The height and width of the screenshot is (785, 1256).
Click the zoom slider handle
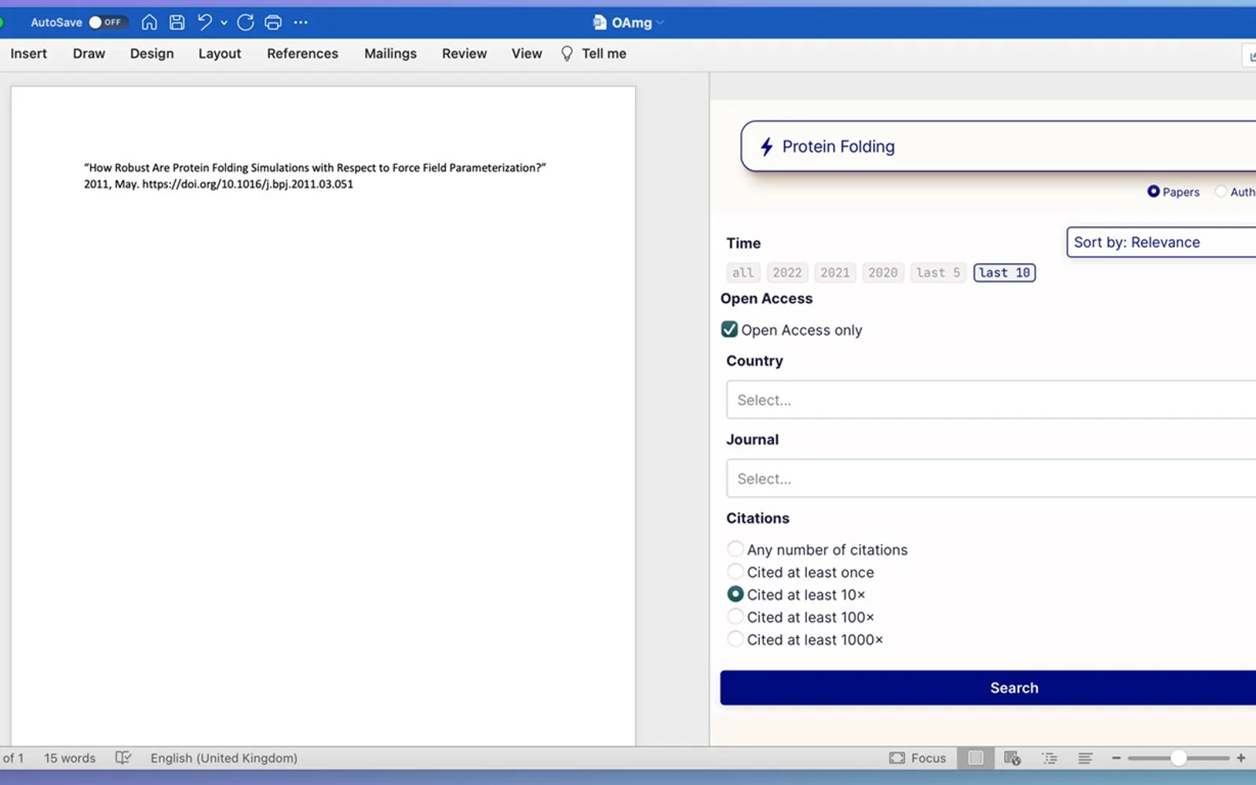tap(1178, 758)
